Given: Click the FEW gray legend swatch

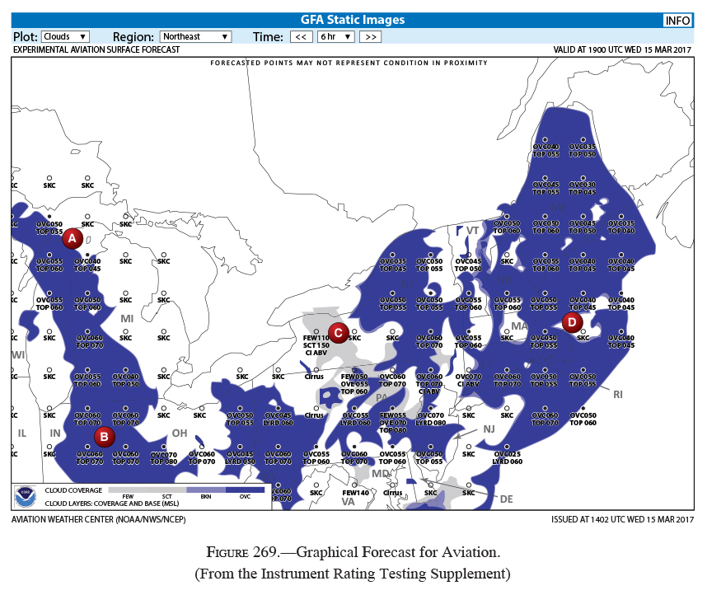Looking at the screenshot, I should (x=127, y=490).
